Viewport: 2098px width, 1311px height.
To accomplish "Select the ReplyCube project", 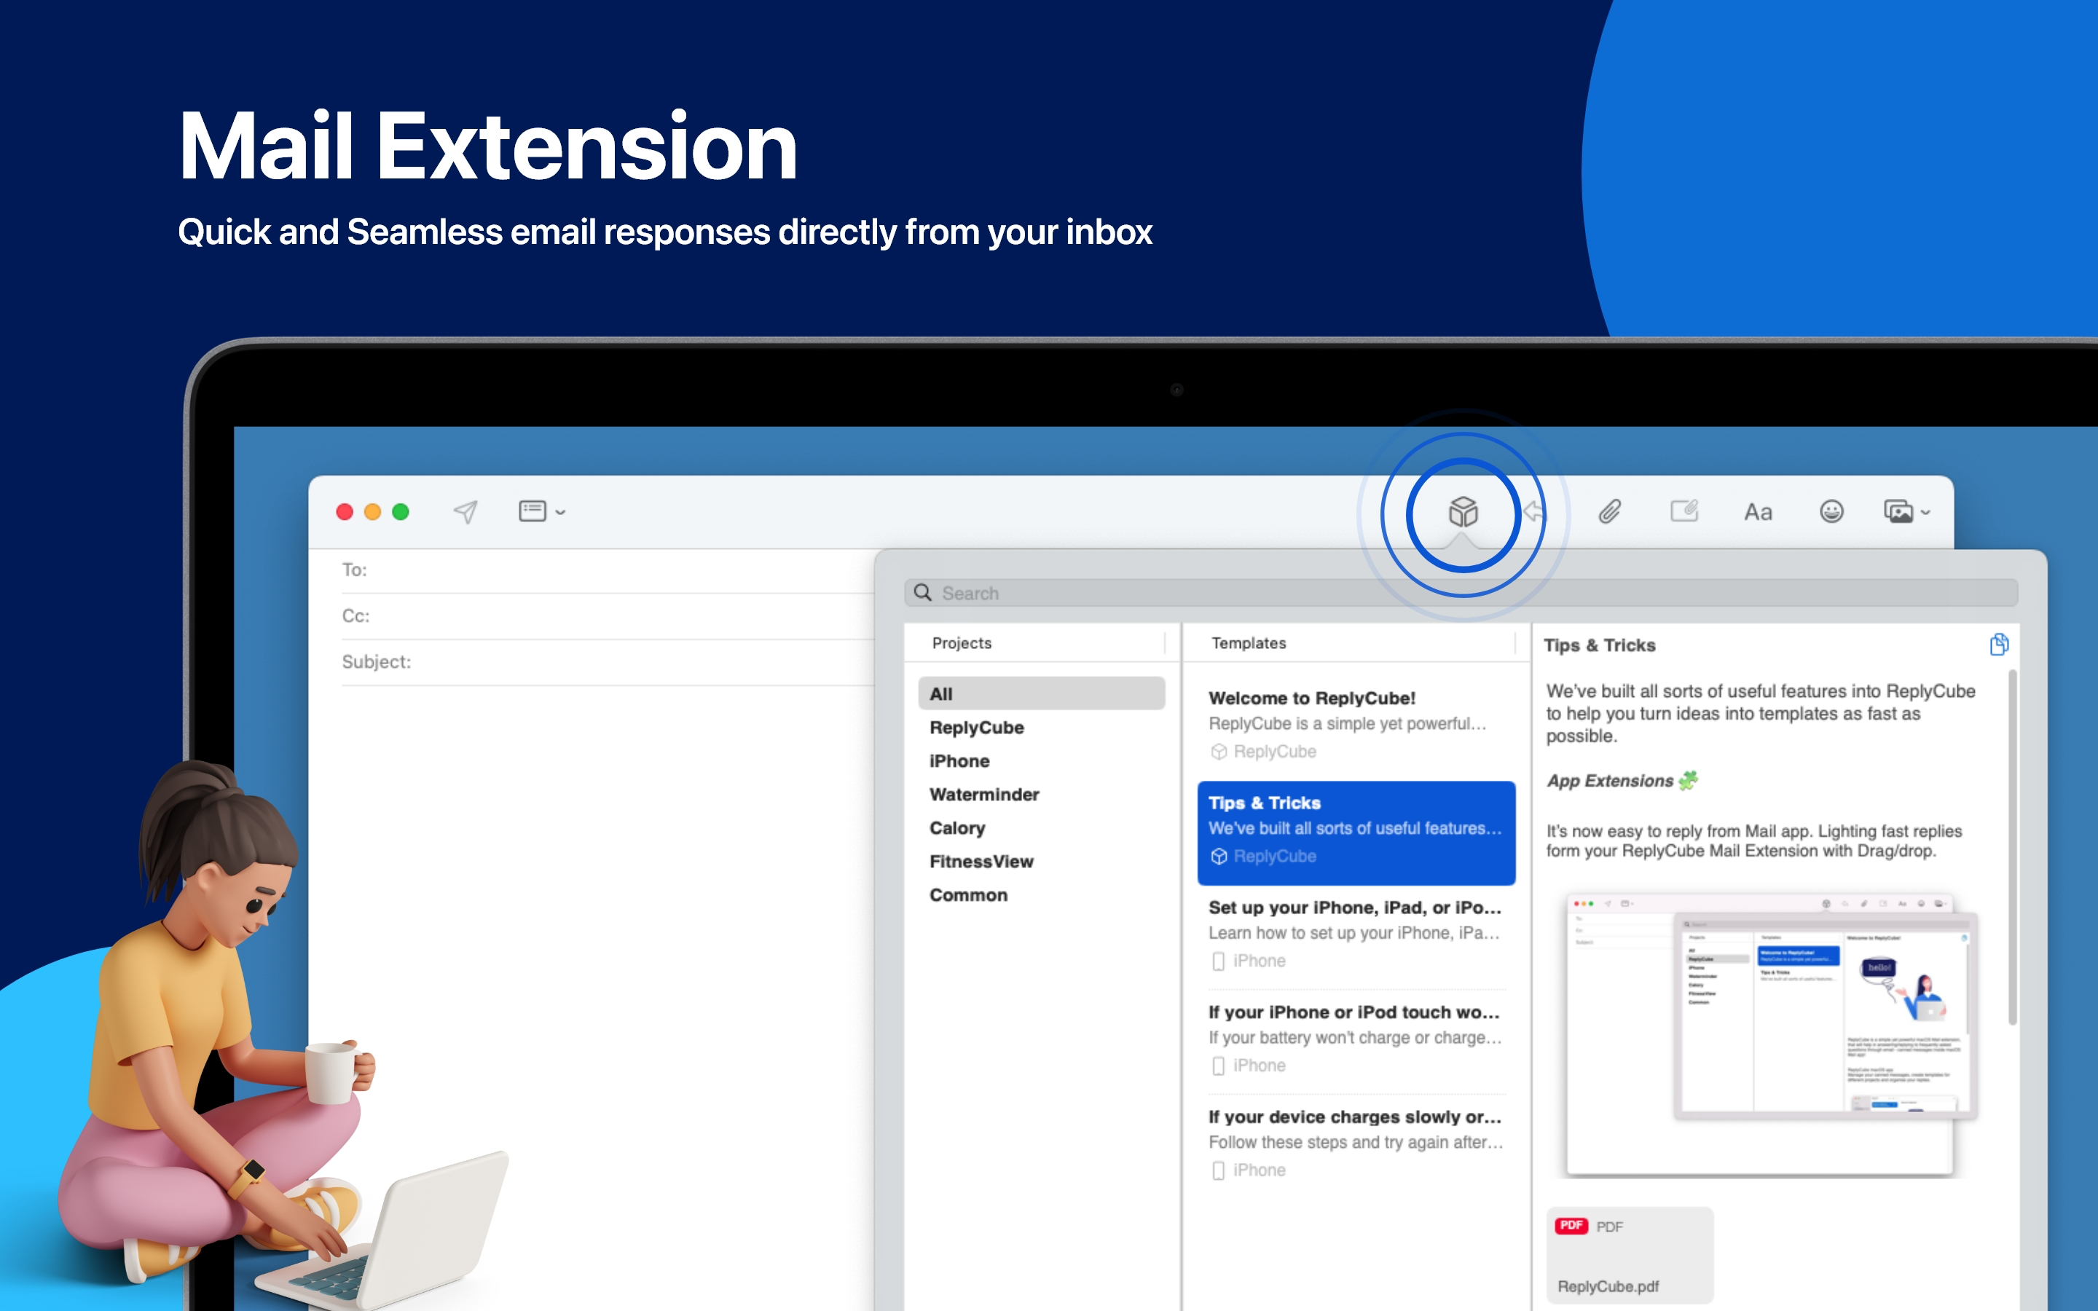I will click(x=1041, y=728).
